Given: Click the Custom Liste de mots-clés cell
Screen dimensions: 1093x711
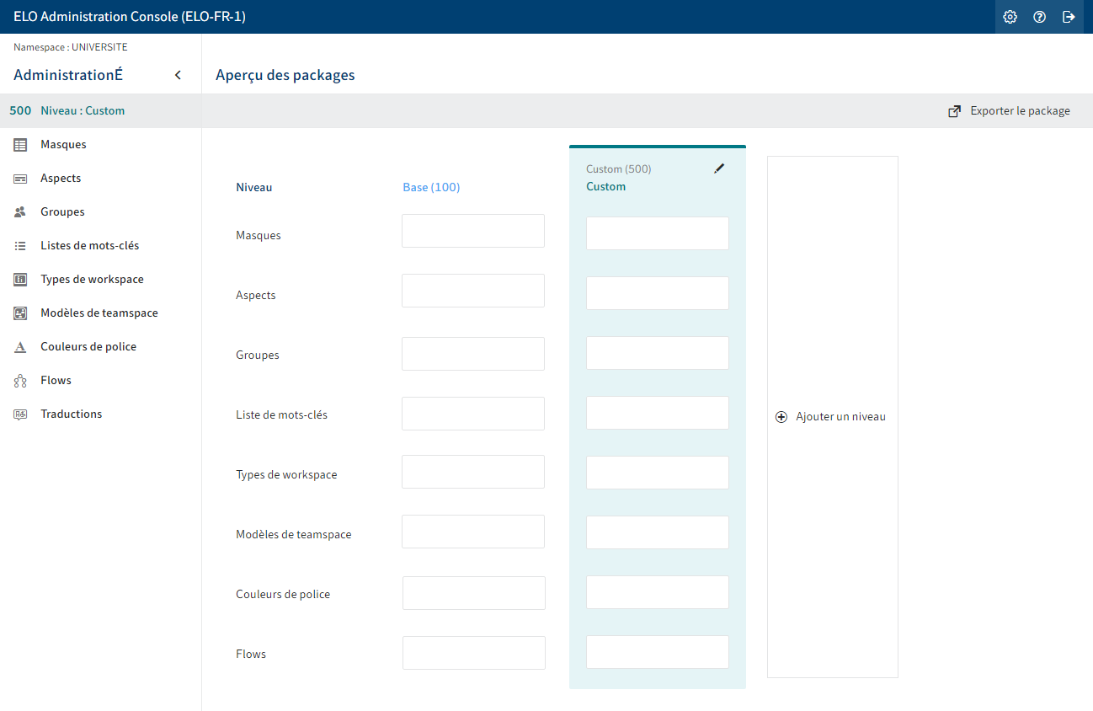Looking at the screenshot, I should [x=658, y=413].
